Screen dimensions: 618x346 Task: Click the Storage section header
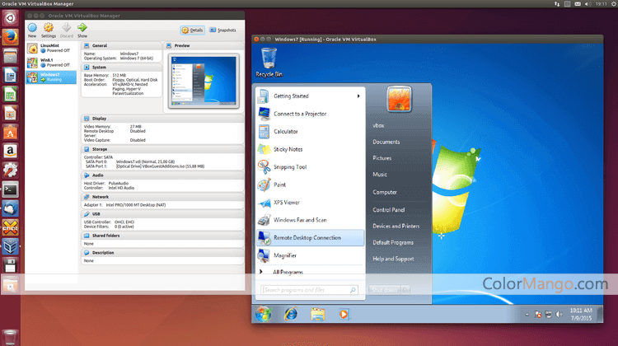[x=162, y=149]
